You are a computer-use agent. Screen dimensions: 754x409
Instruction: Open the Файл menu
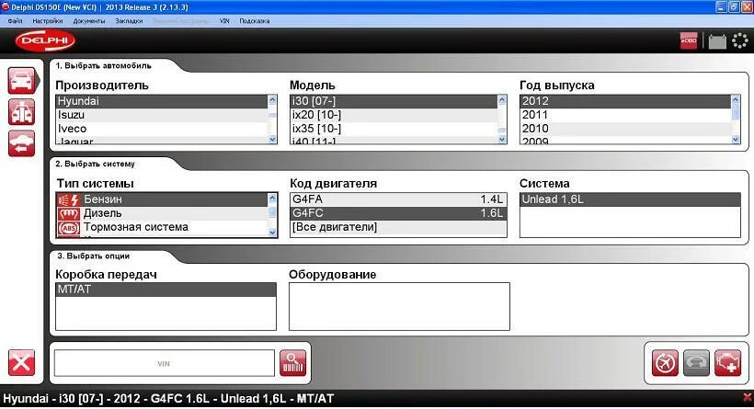tap(15, 21)
